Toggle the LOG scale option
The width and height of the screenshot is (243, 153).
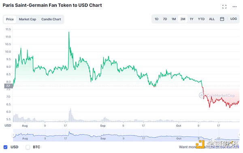(x=234, y=19)
